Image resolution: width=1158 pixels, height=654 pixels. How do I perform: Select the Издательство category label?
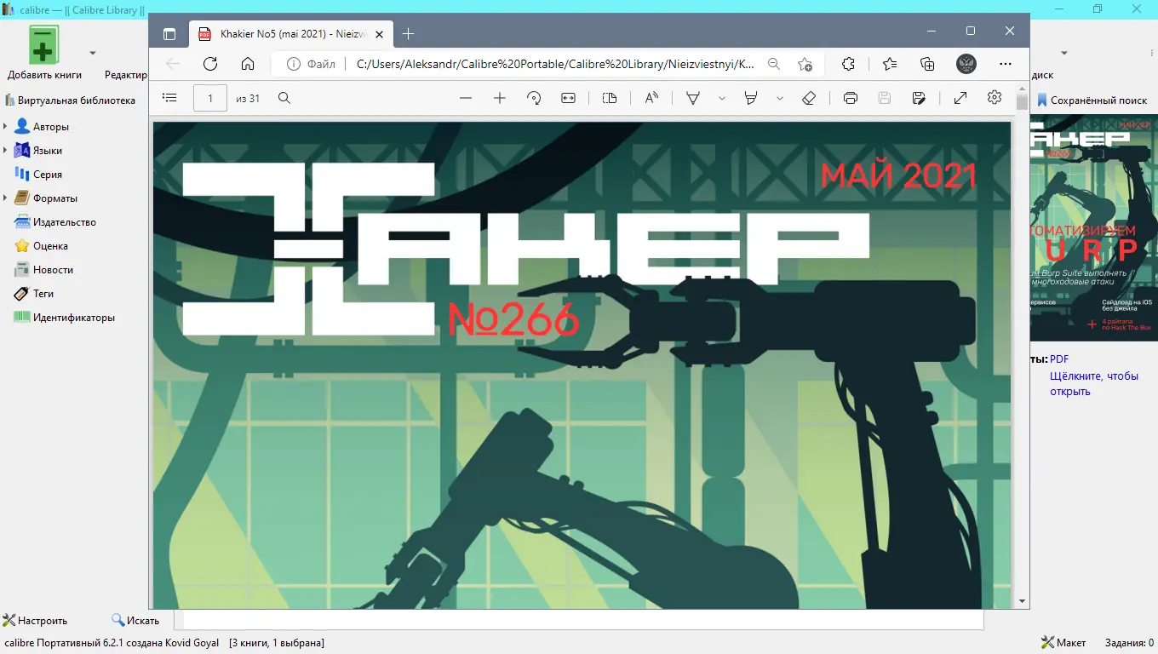point(65,222)
